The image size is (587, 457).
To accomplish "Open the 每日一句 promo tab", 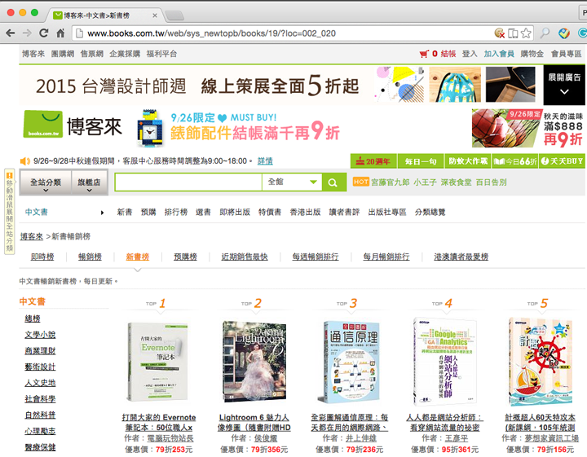I will point(421,161).
